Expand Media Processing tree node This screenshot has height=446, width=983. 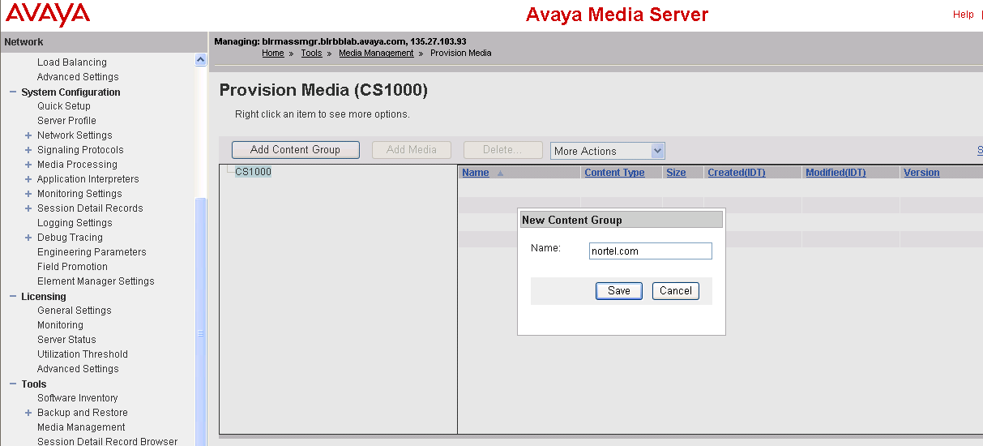click(x=28, y=165)
